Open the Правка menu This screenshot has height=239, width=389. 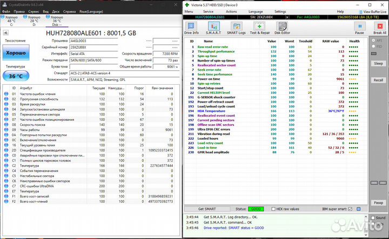click(19, 11)
